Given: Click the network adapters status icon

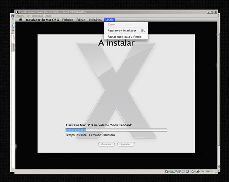Looking at the screenshot, I should (179, 171).
